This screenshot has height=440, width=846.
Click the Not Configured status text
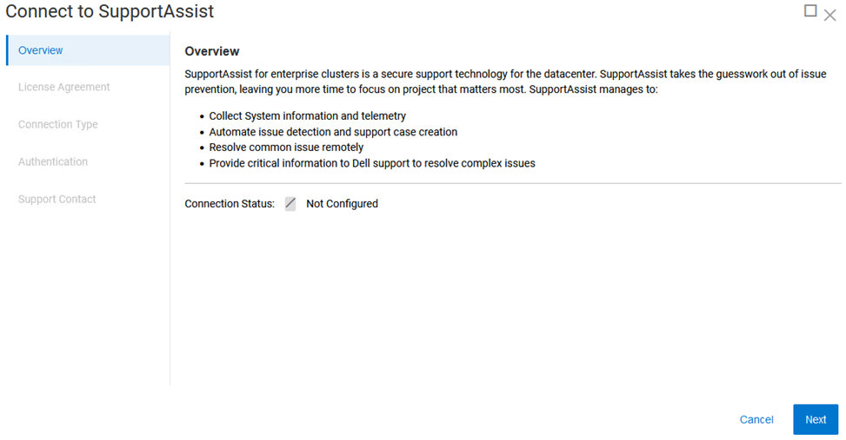342,204
